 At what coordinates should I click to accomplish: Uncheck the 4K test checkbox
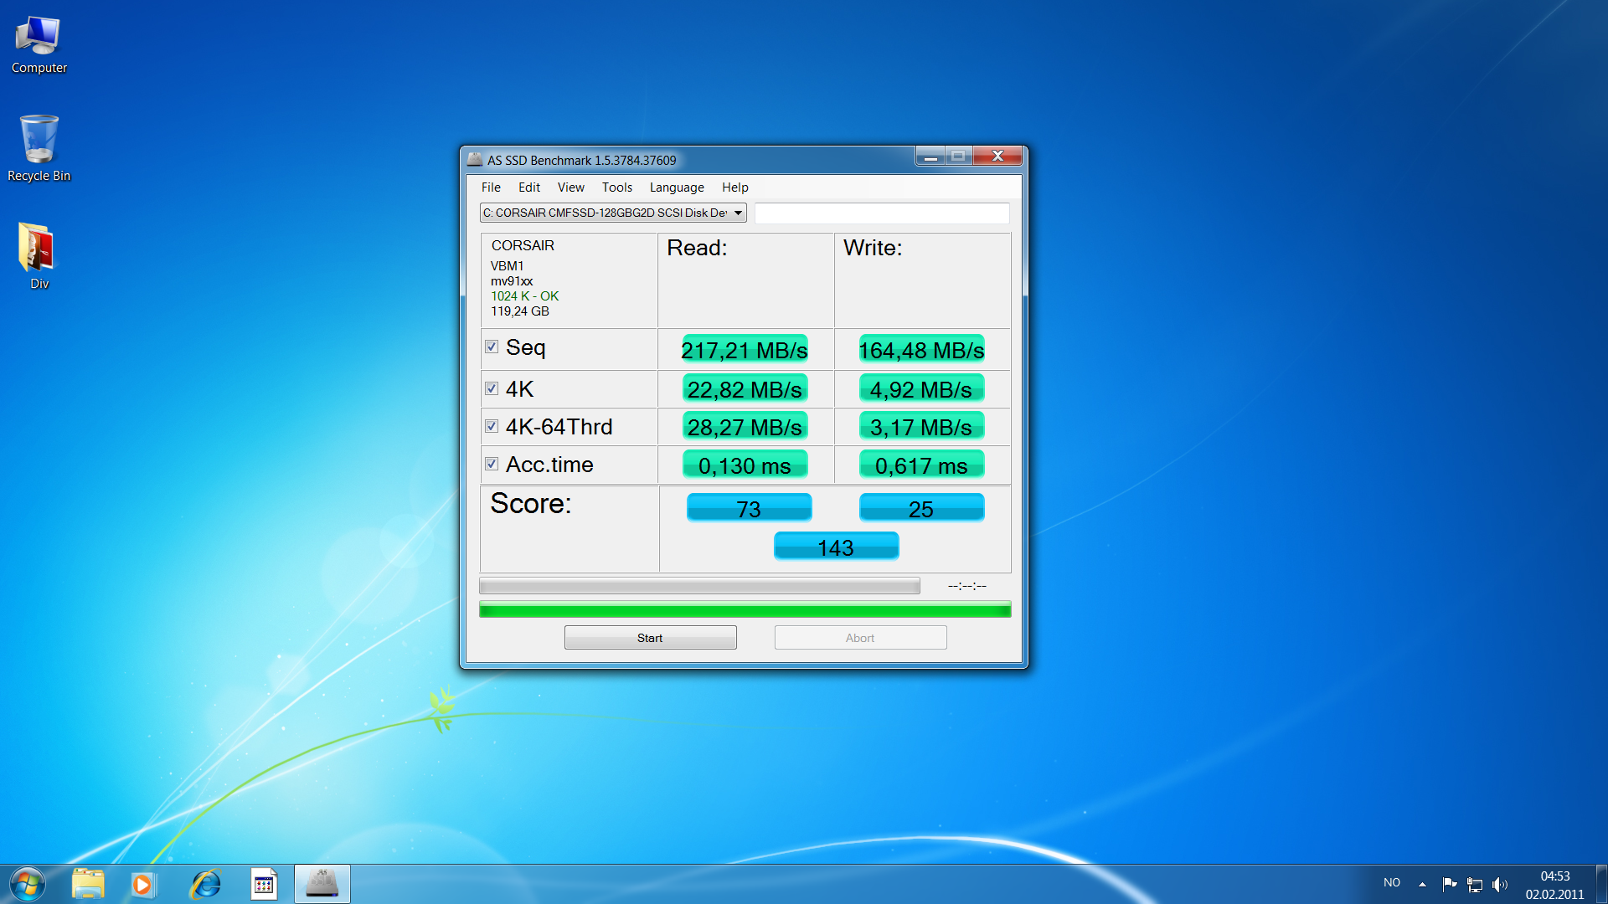point(492,388)
